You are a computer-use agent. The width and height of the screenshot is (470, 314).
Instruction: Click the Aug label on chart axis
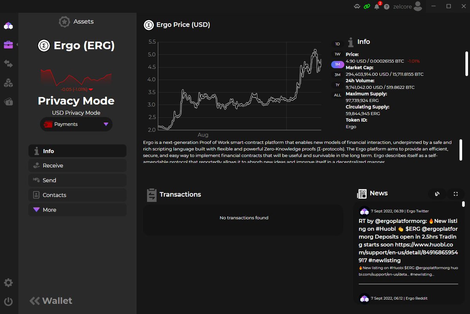[x=203, y=134]
